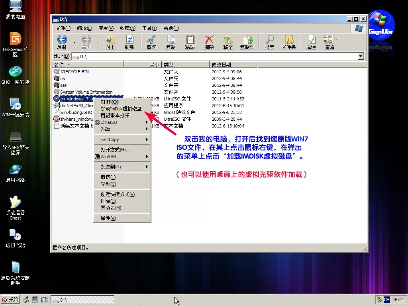
Task: Click the 属性 properties toolbar icon
Action: [311, 39]
